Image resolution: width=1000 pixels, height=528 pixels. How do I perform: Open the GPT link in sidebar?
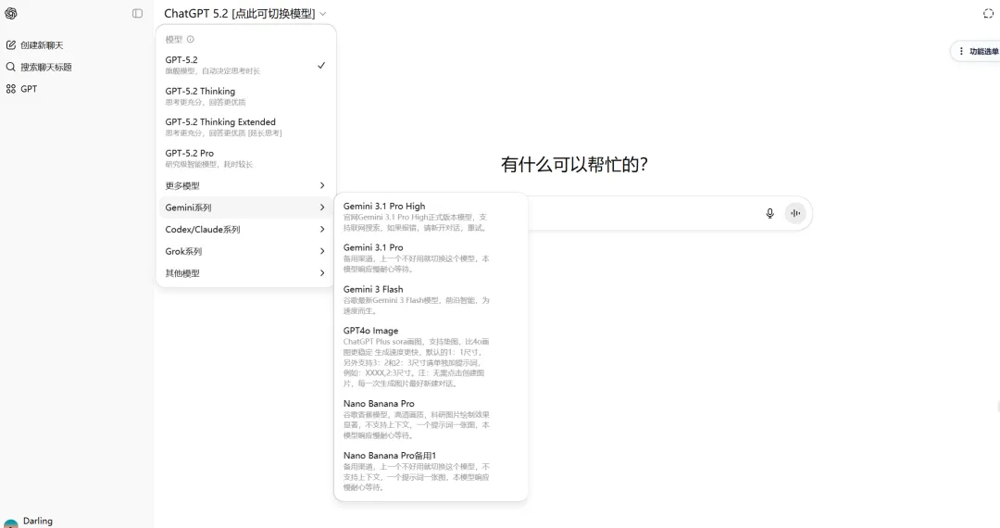[29, 89]
